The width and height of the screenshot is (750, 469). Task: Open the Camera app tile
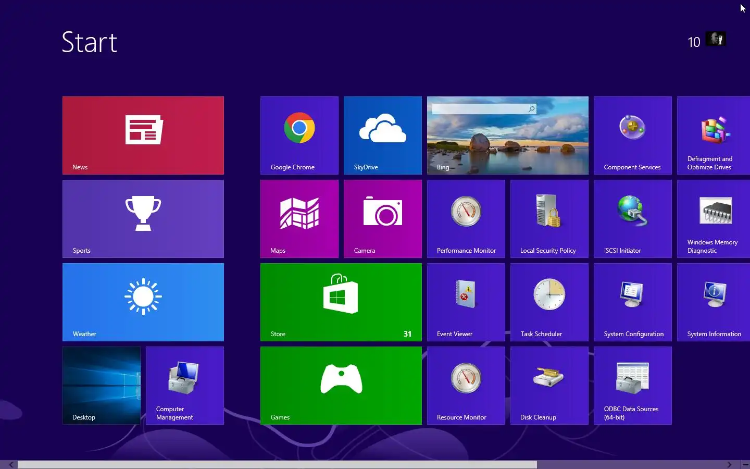(383, 219)
